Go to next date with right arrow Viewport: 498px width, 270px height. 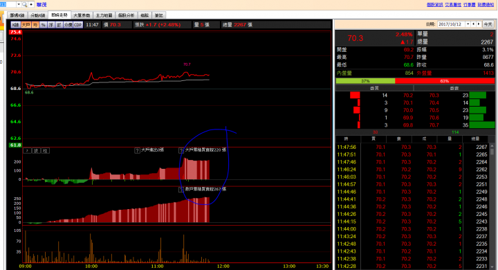[x=479, y=24]
